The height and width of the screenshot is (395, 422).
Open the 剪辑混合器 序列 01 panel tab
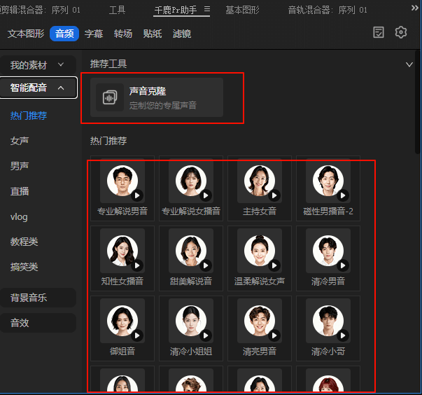(41, 10)
